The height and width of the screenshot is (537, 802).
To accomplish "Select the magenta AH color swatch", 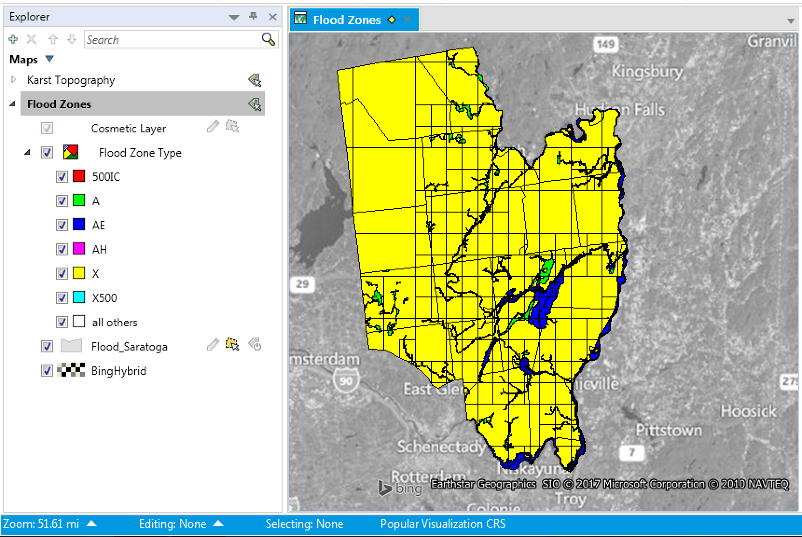I will (77, 249).
